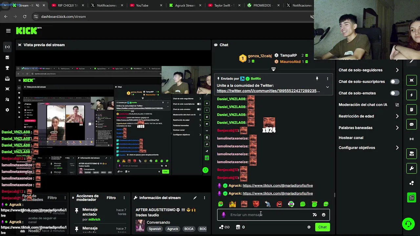Open the settings gear in left sidebar
The image size is (420, 236).
click(7, 110)
